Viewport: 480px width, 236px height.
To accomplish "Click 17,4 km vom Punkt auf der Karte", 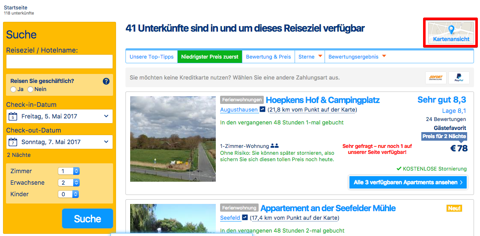I will click(295, 218).
